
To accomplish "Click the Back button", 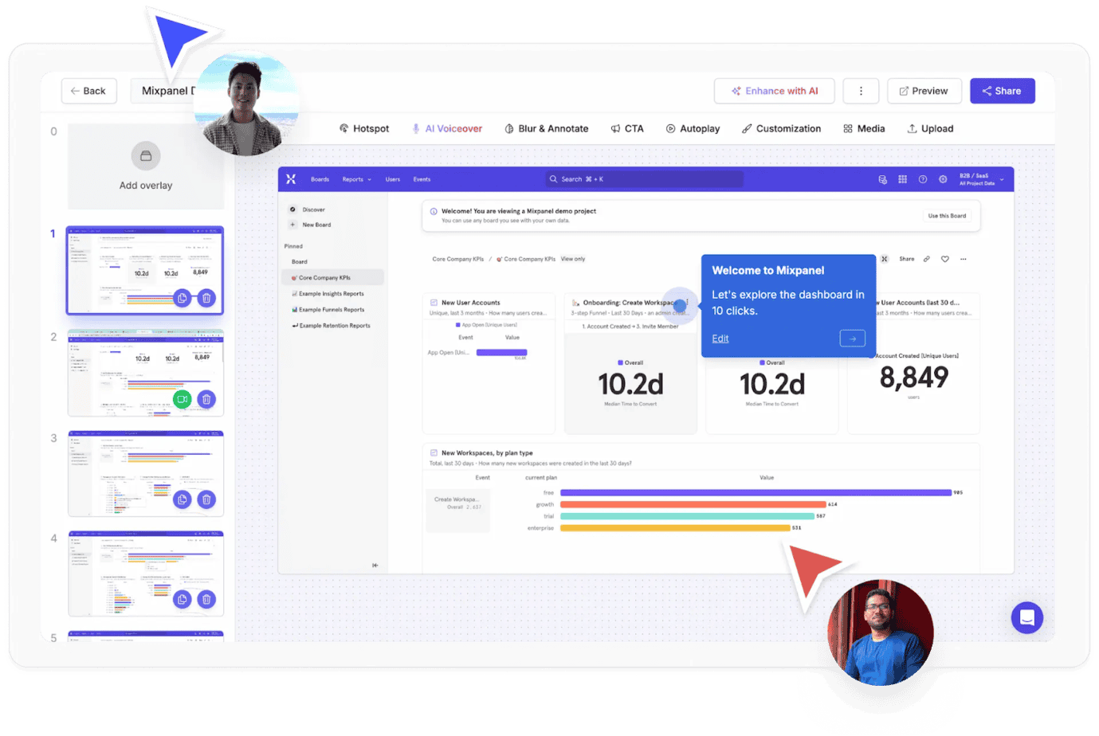I will pos(88,91).
